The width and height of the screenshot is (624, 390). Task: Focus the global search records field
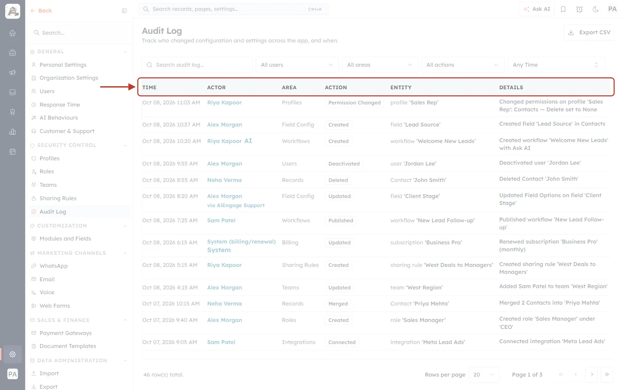[x=234, y=9]
